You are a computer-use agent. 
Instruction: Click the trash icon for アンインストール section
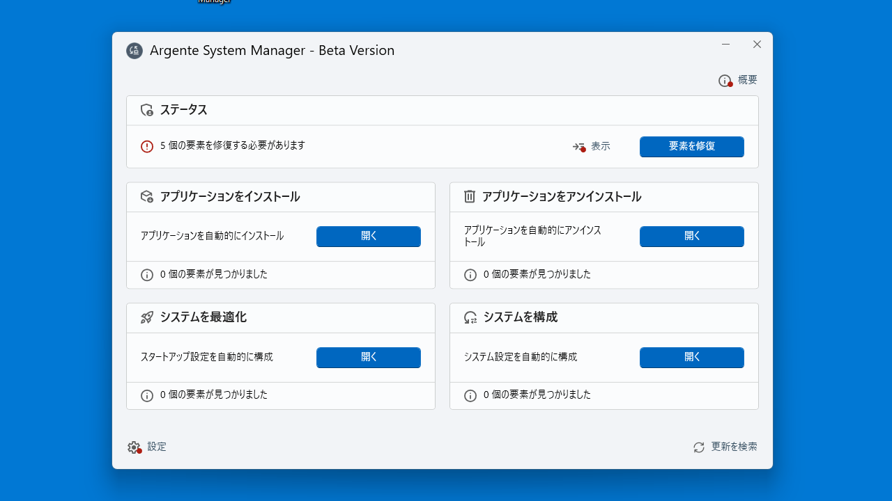point(470,196)
